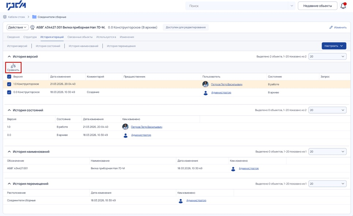Collapse the История наименований section
Image resolution: width=353 pixels, height=216 pixels.
[9, 152]
